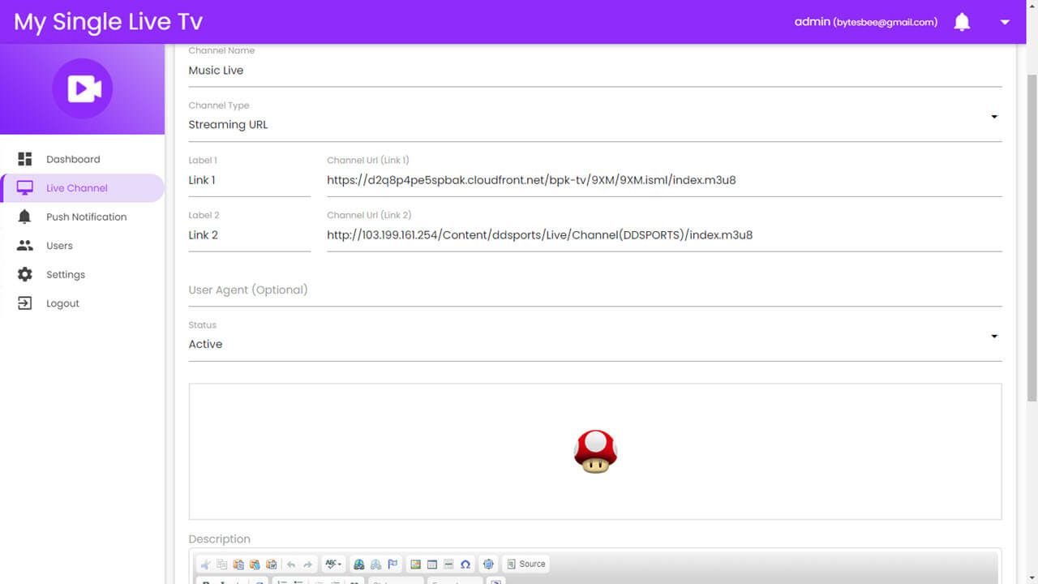Click the Logout icon in sidebar
Viewport: 1038px width, 584px height.
(25, 303)
